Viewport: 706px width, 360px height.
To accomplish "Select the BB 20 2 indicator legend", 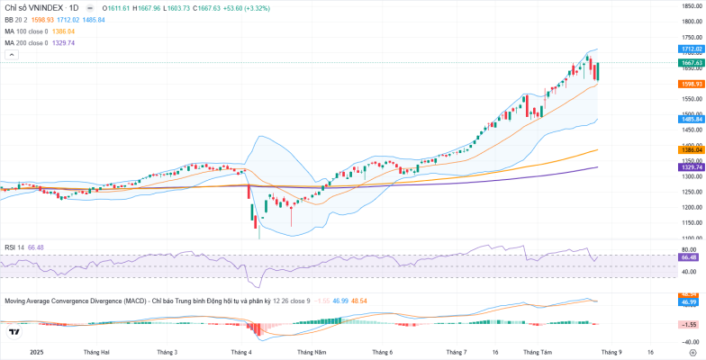I will (x=16, y=20).
